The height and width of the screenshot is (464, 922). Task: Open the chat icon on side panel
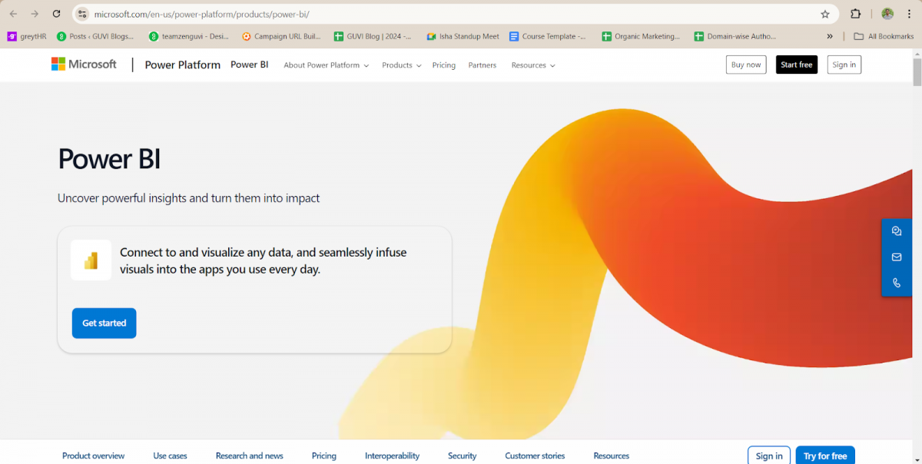tap(897, 231)
